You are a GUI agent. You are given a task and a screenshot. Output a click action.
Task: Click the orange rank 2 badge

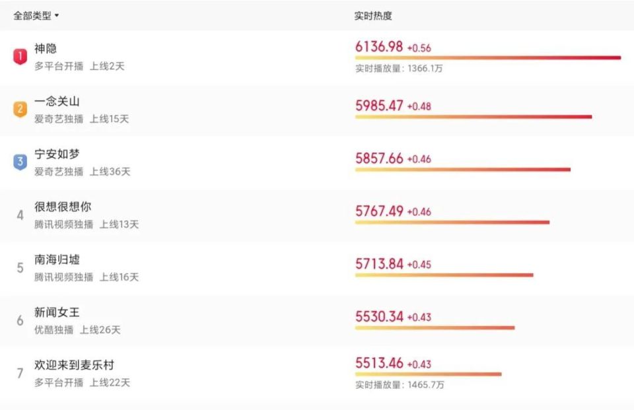pyautogui.click(x=20, y=109)
